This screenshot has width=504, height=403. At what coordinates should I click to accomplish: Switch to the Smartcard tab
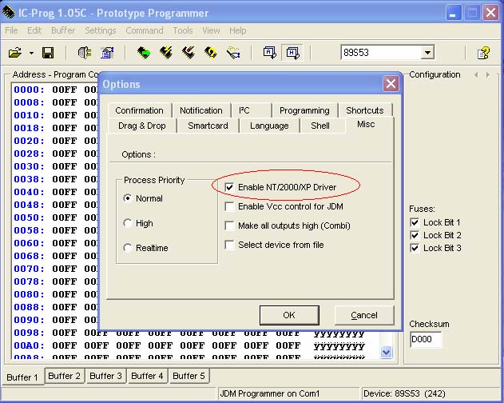[208, 126]
